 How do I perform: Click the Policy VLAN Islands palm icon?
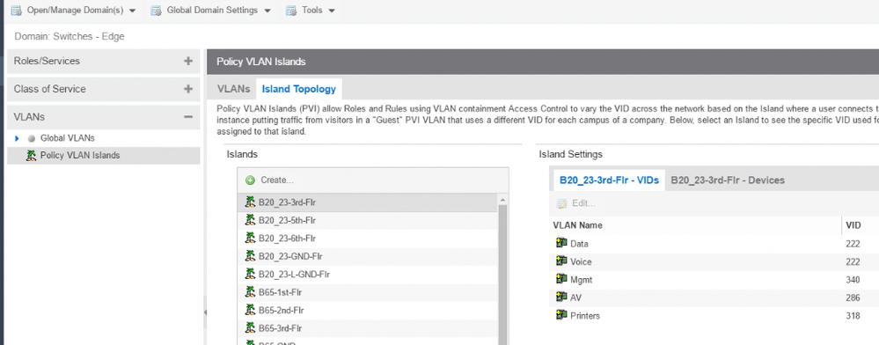click(32, 156)
